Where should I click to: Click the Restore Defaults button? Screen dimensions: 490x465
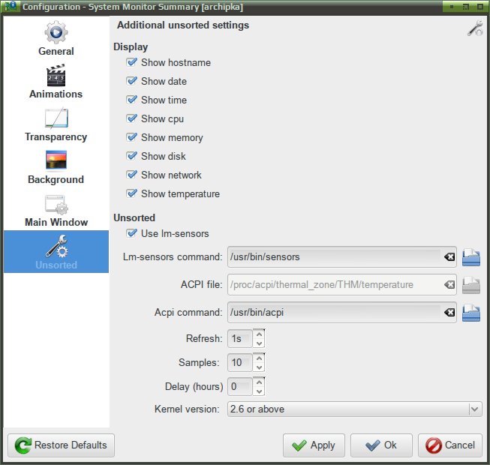click(62, 445)
